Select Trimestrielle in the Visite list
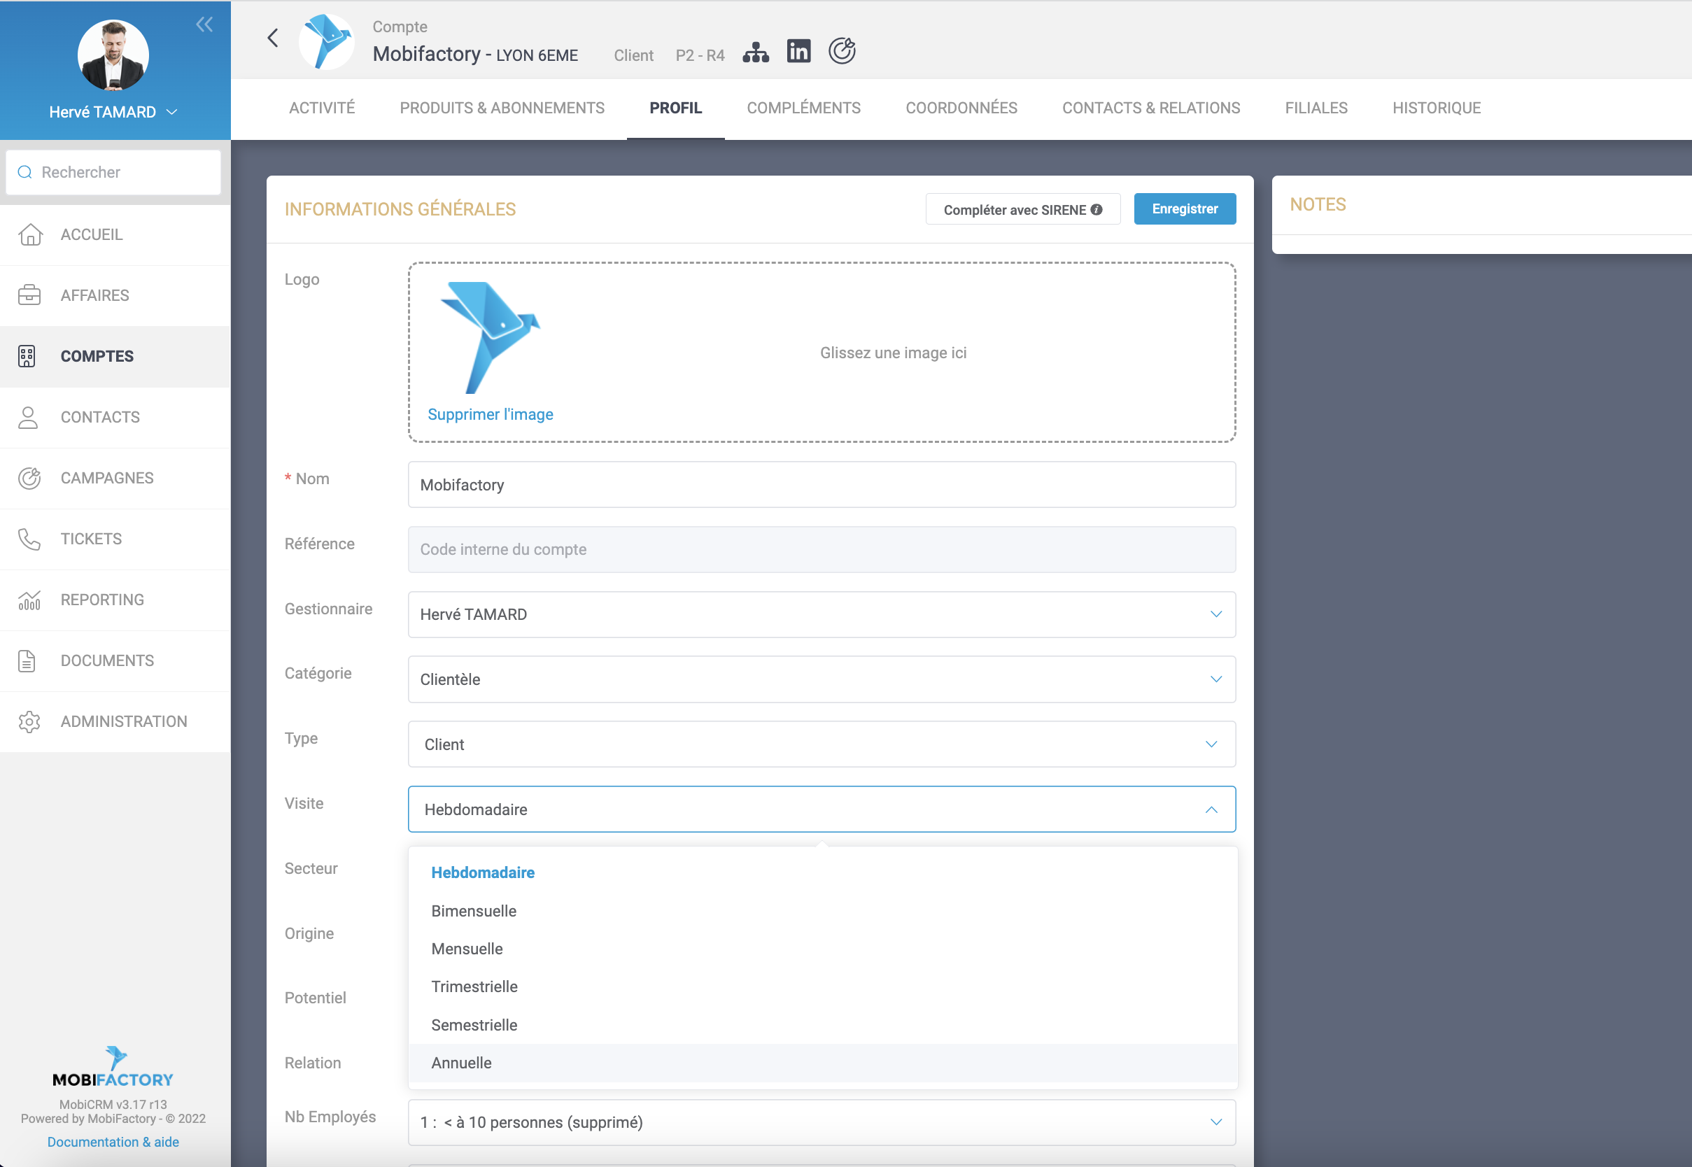 [x=474, y=987]
